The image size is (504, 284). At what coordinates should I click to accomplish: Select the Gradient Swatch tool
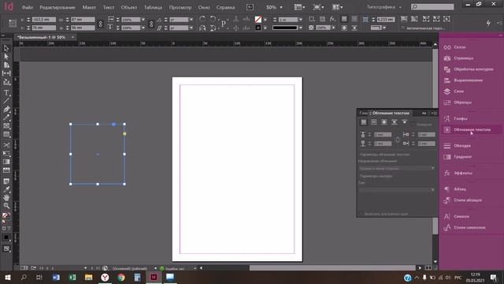(6, 162)
